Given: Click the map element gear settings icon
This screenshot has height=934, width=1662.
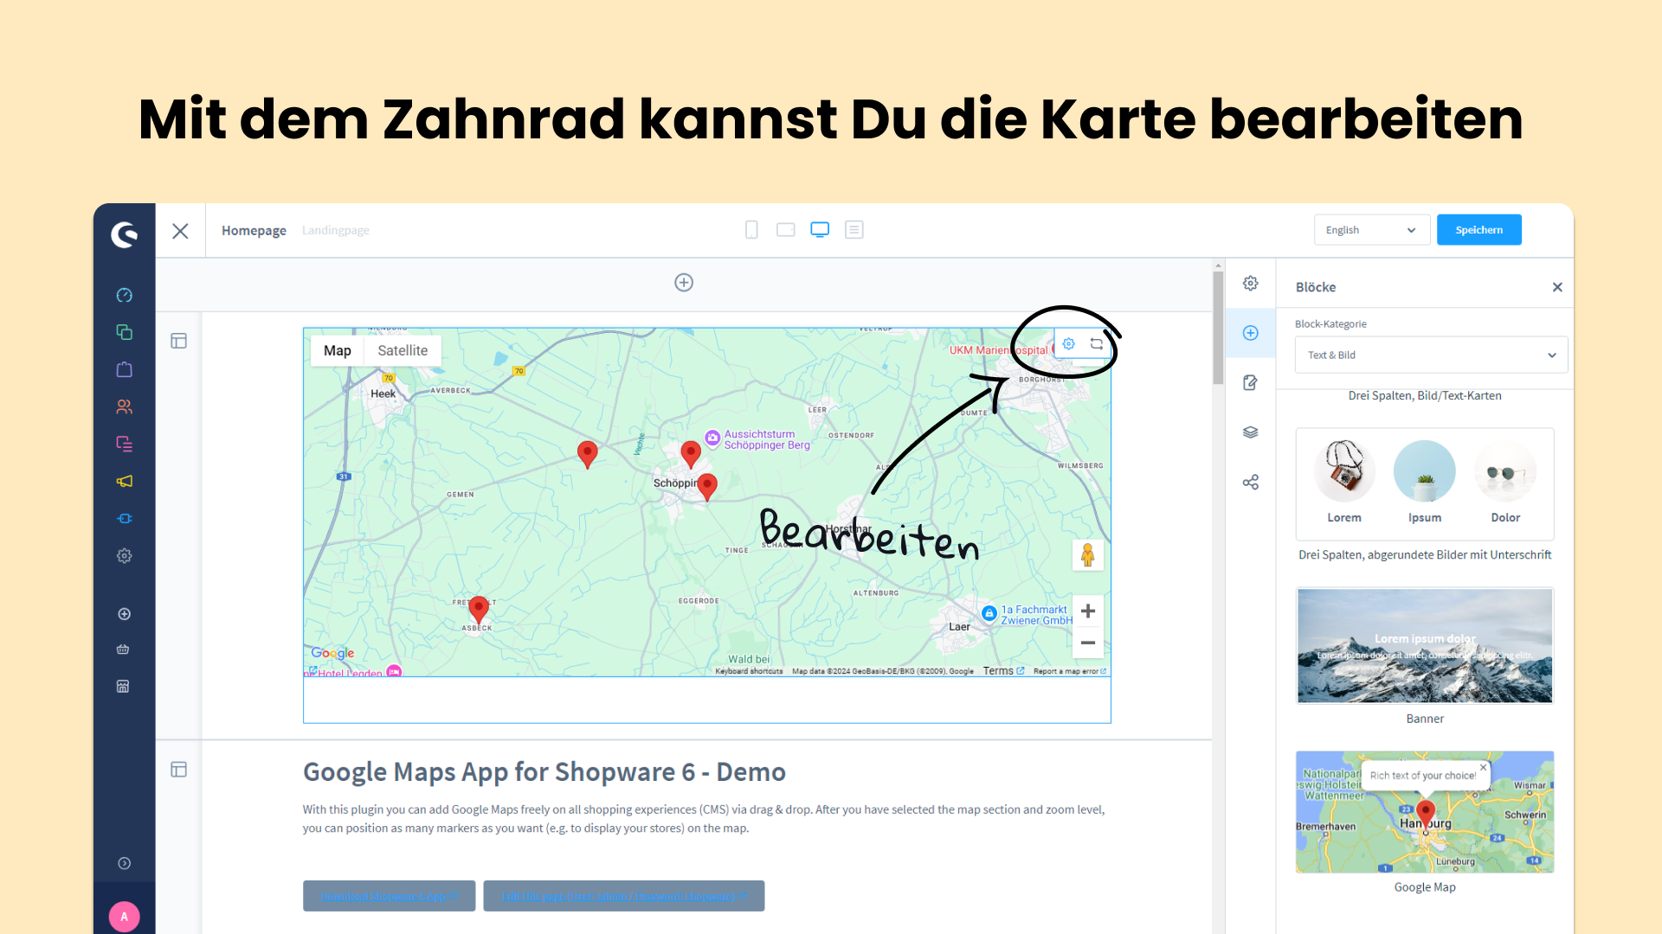Looking at the screenshot, I should (x=1069, y=344).
